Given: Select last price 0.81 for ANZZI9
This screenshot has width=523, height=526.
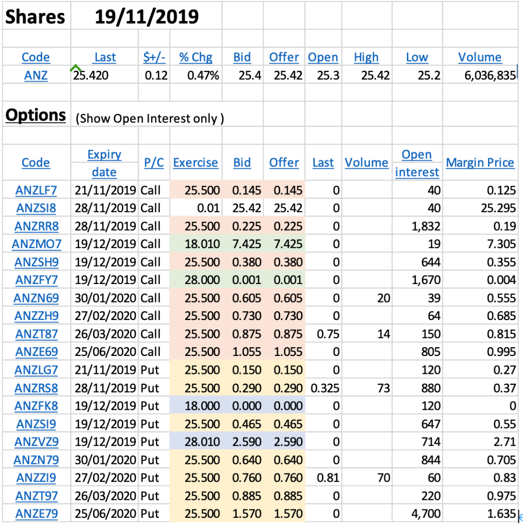Looking at the screenshot, I should [328, 478].
